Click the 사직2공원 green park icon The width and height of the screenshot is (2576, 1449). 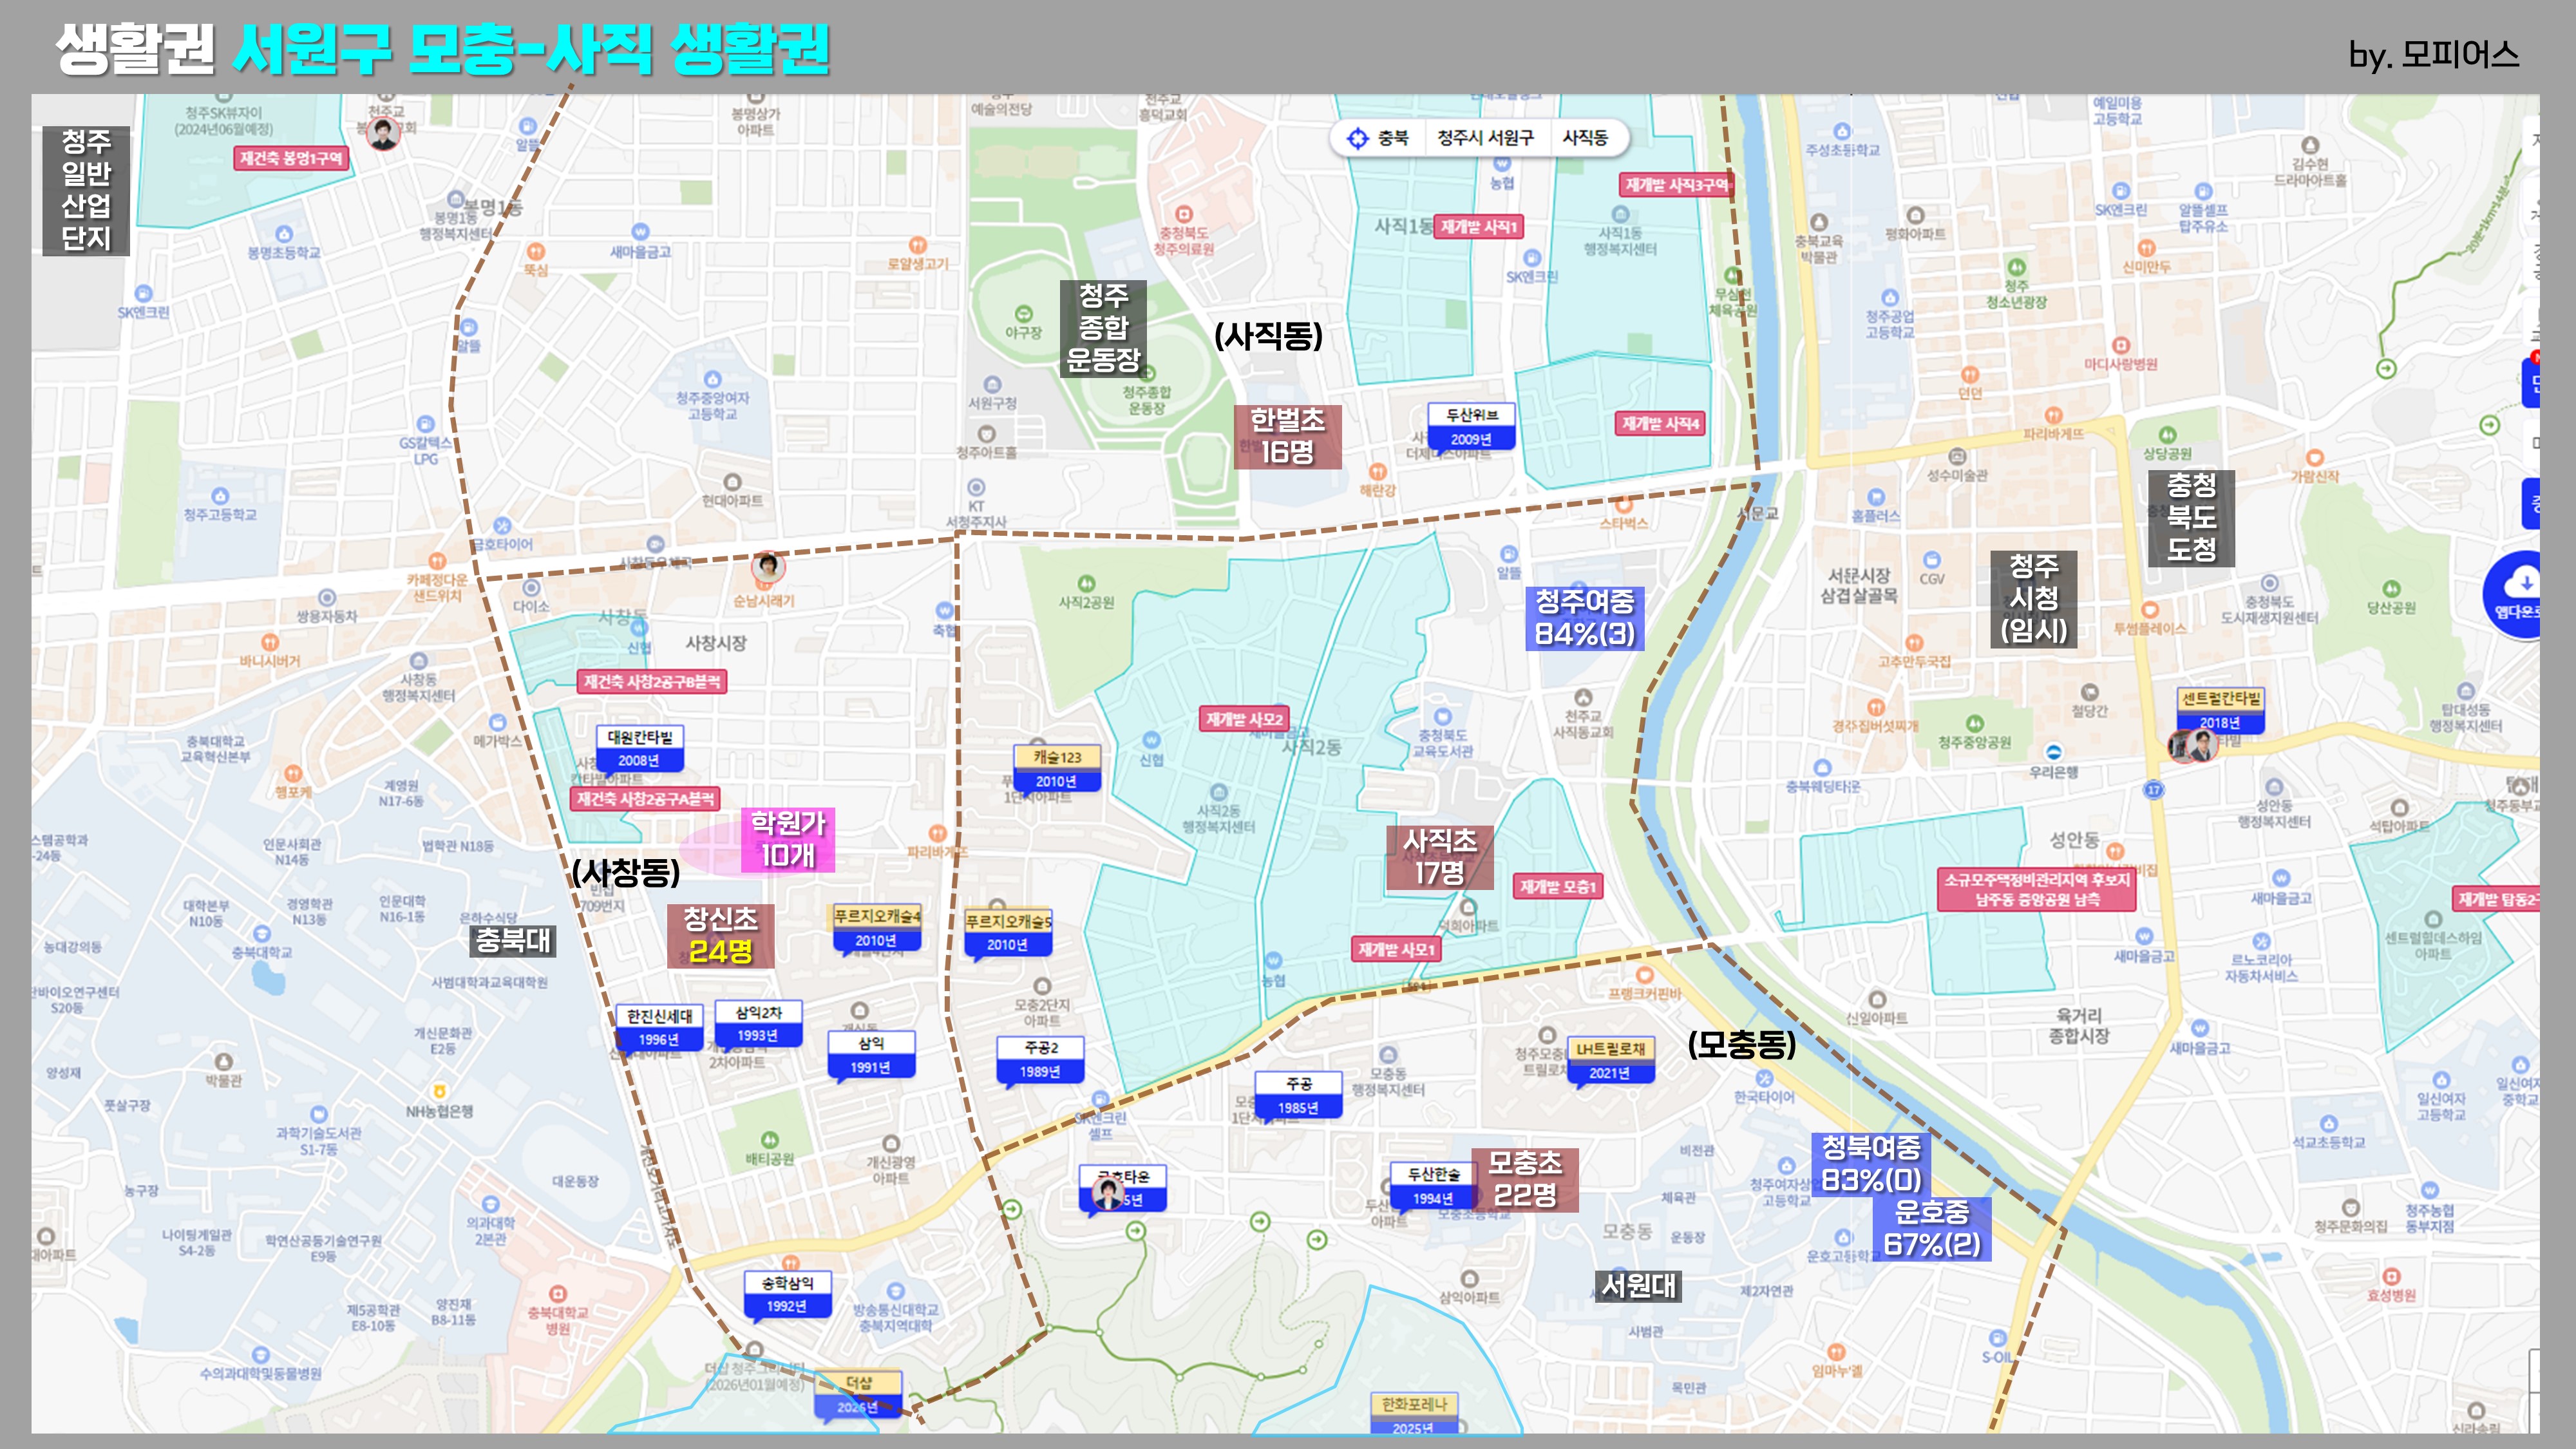coord(1086,584)
